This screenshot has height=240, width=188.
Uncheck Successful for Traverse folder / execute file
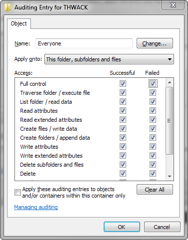point(123,93)
